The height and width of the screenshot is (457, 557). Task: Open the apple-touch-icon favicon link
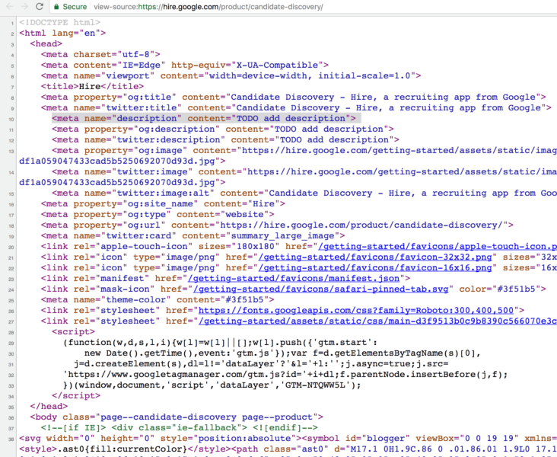click(438, 247)
